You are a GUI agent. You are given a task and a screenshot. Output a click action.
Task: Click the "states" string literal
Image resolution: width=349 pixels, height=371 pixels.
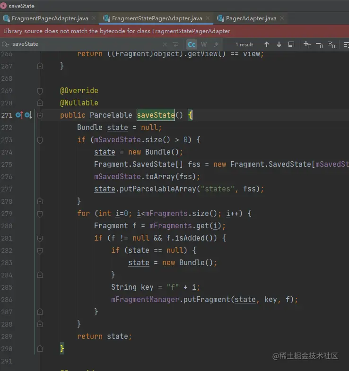218,189
